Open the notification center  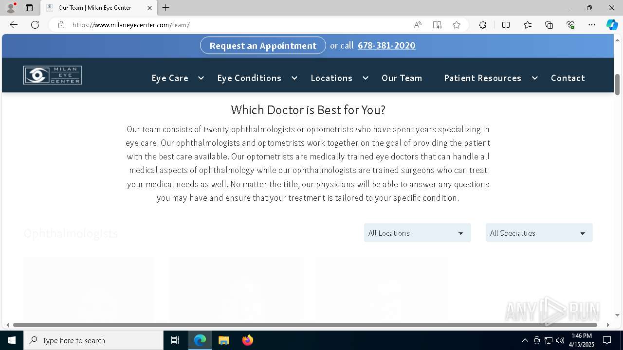(x=607, y=340)
